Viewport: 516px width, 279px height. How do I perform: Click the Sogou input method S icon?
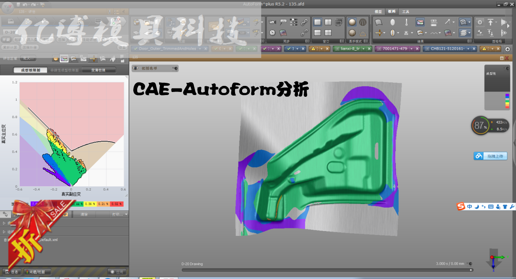(x=461, y=206)
